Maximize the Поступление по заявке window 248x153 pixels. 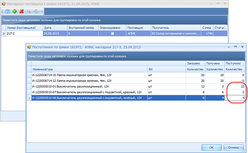(236, 47)
